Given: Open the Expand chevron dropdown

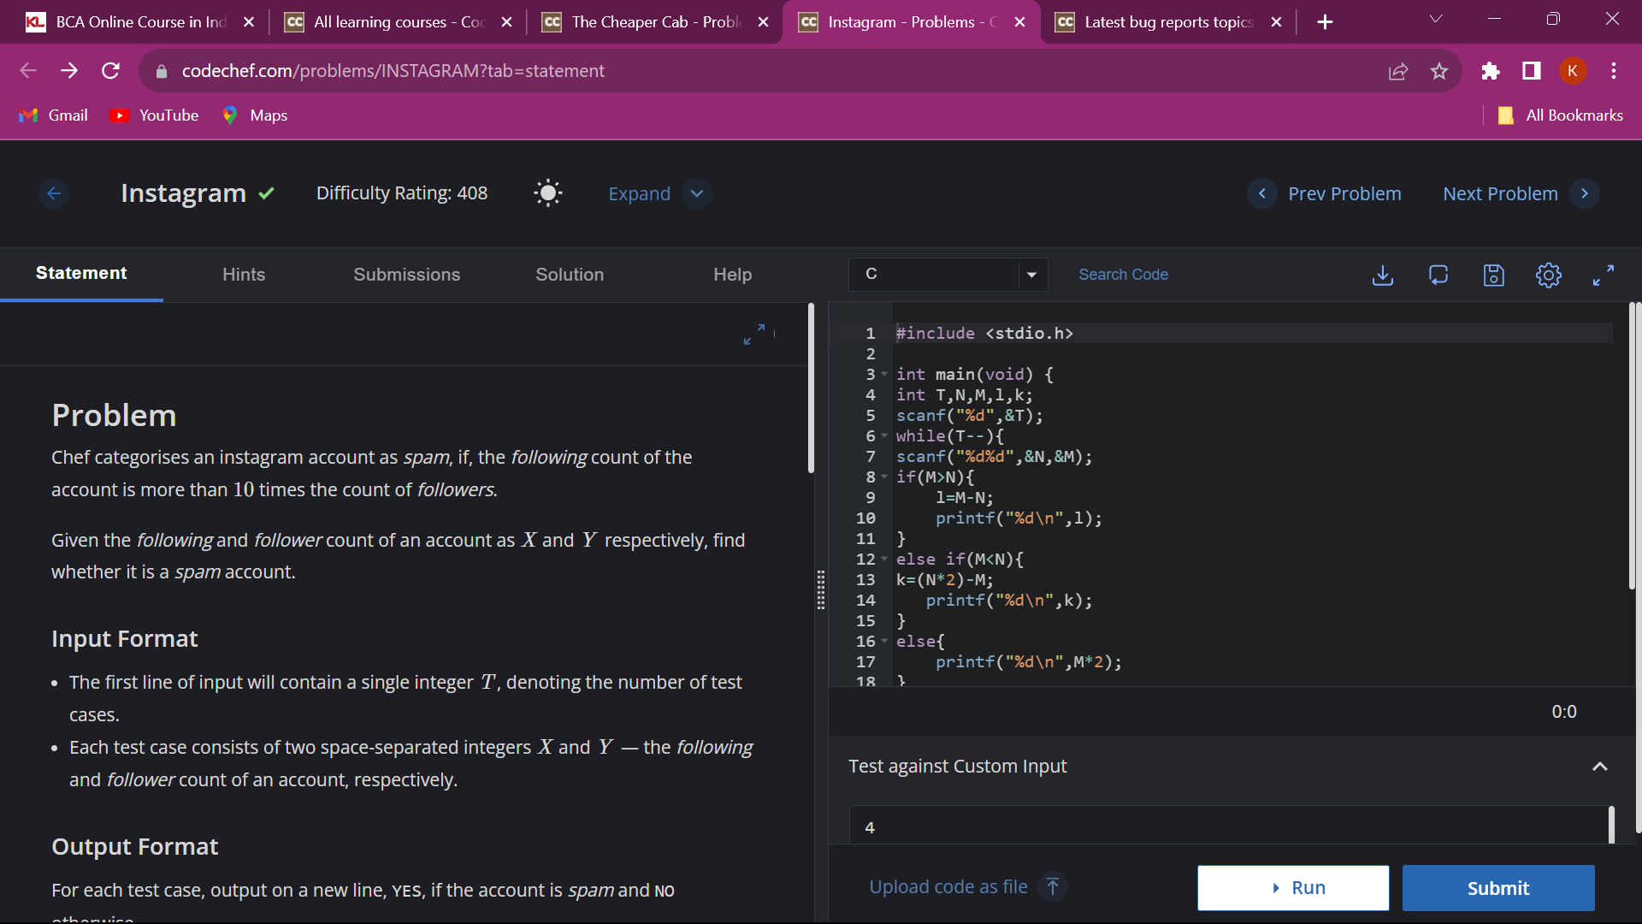Looking at the screenshot, I should point(697,193).
